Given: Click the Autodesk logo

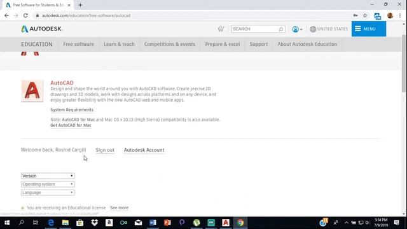Looking at the screenshot, I should (x=41, y=29).
